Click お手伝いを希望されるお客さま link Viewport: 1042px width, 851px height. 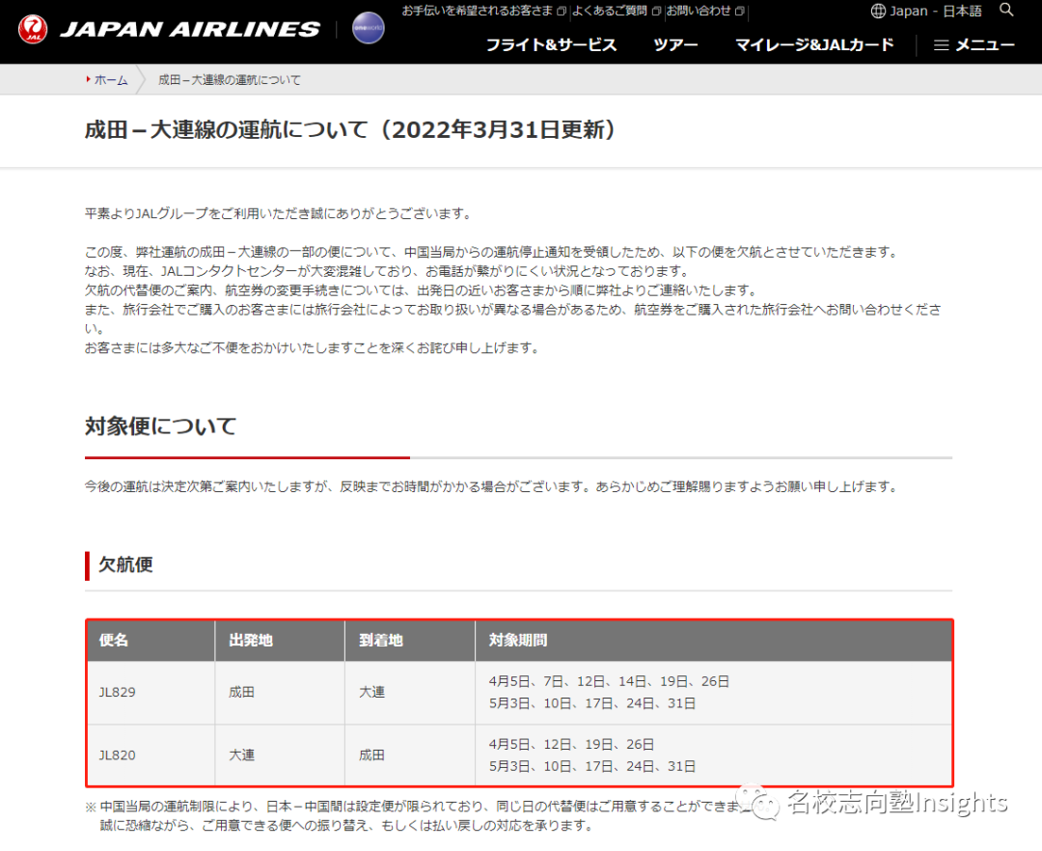(478, 11)
